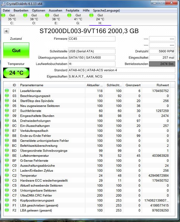The image size is (180, 222).
Task: Click disk title ST2000DL003-9VT166 2000,3 GB
Action: 89,31
